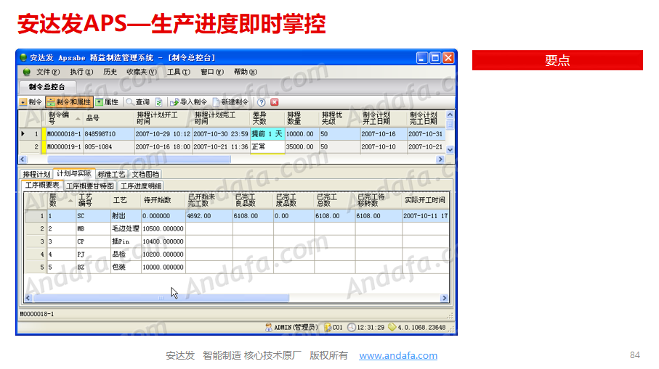Click lower grid horizontal scrollbar thumb
659x369 pixels.
161,298
